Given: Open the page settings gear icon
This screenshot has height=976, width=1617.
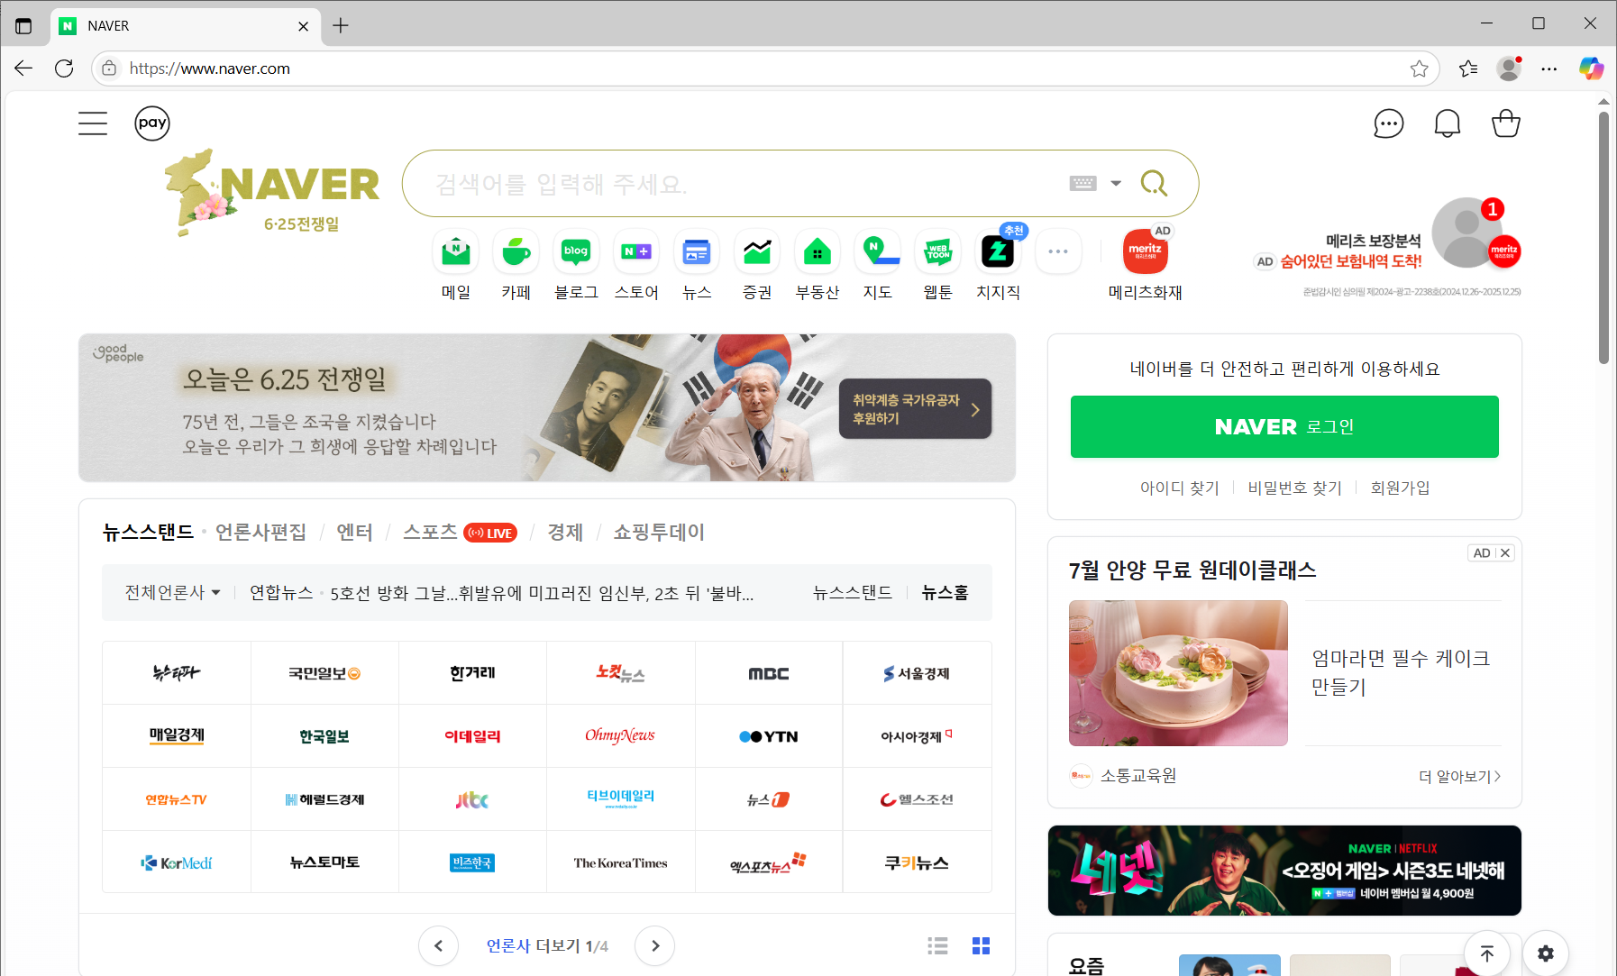Looking at the screenshot, I should point(1546,953).
